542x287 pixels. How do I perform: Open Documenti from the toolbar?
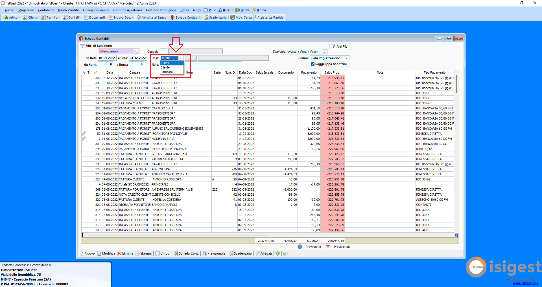point(95,17)
